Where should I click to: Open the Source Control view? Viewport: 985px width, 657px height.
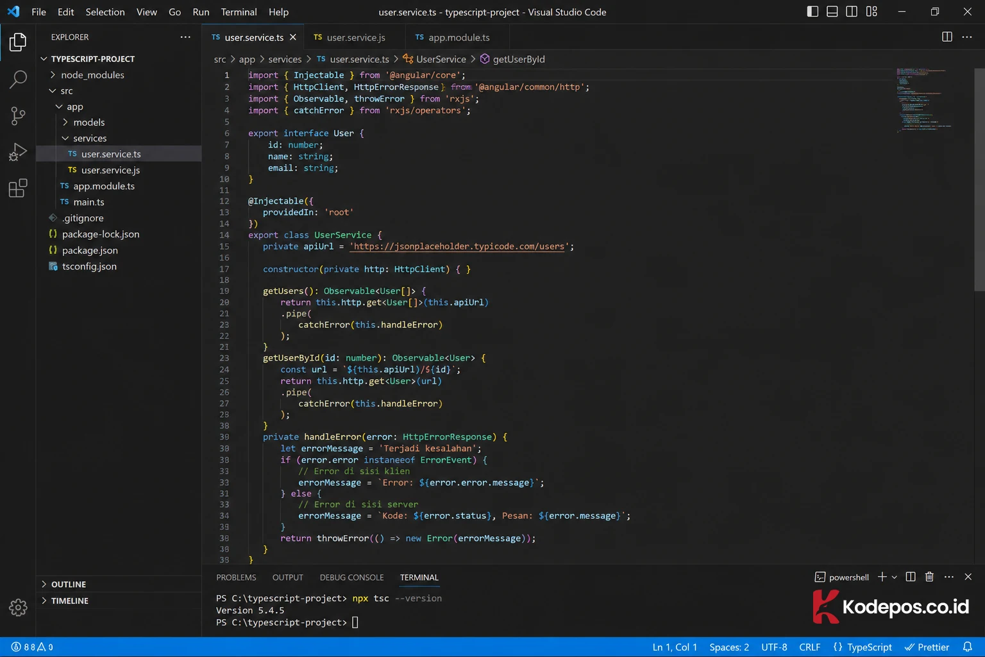(x=18, y=115)
